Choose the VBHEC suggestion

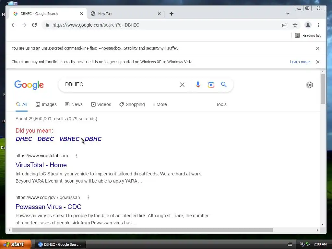(69, 139)
